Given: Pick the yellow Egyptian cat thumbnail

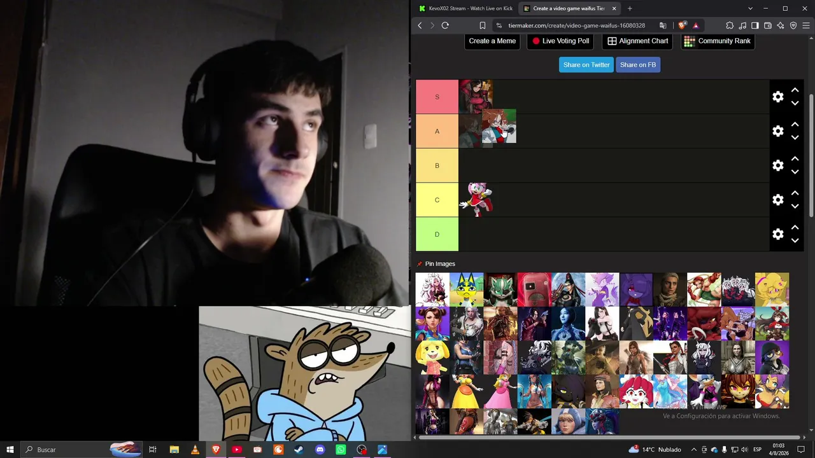Looking at the screenshot, I should pos(466,290).
